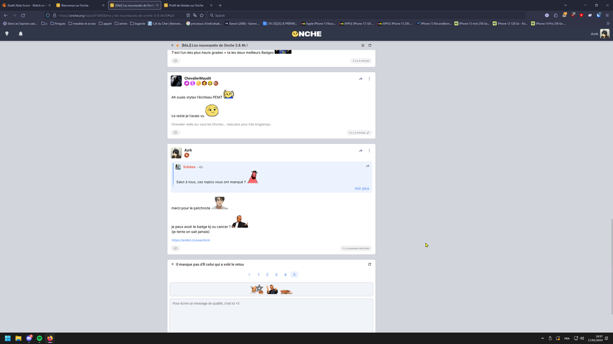This screenshot has width=613, height=344.
Task: Insert the chef sticker from the sticker bar
Action: [x=257, y=290]
